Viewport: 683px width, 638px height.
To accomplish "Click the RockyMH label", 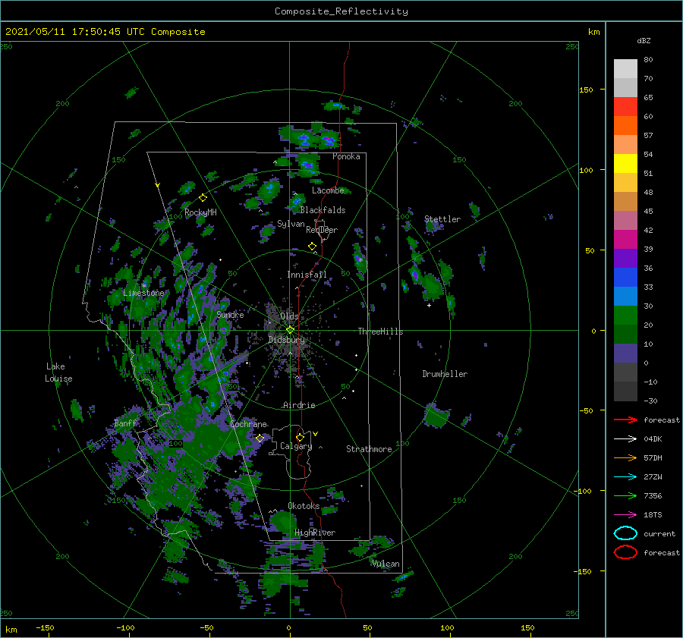I will pos(200,212).
